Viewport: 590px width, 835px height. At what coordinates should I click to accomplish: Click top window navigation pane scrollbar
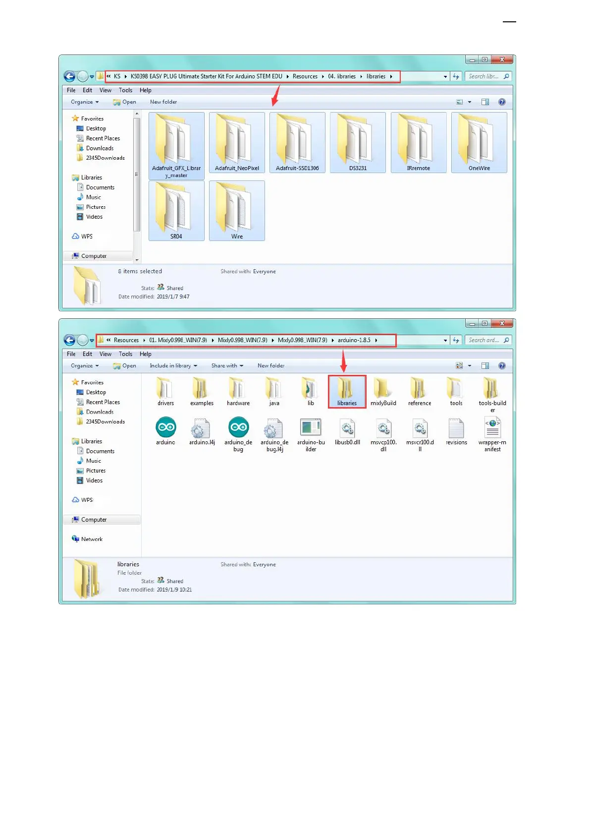[x=137, y=174]
